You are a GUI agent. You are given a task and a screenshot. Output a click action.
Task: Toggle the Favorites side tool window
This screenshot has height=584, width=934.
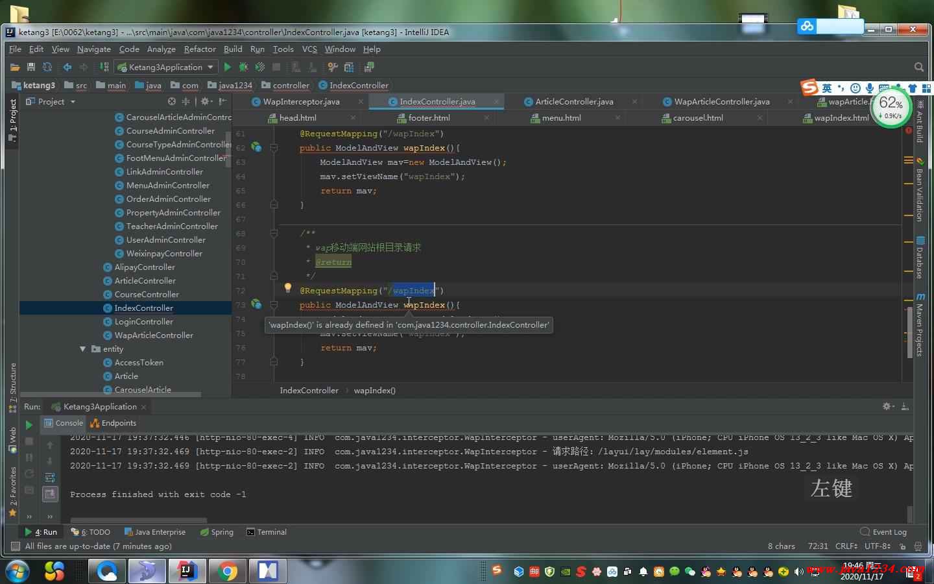pyautogui.click(x=12, y=491)
